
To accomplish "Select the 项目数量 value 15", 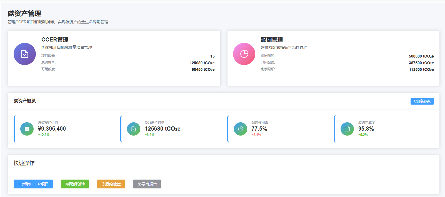I will (x=212, y=56).
